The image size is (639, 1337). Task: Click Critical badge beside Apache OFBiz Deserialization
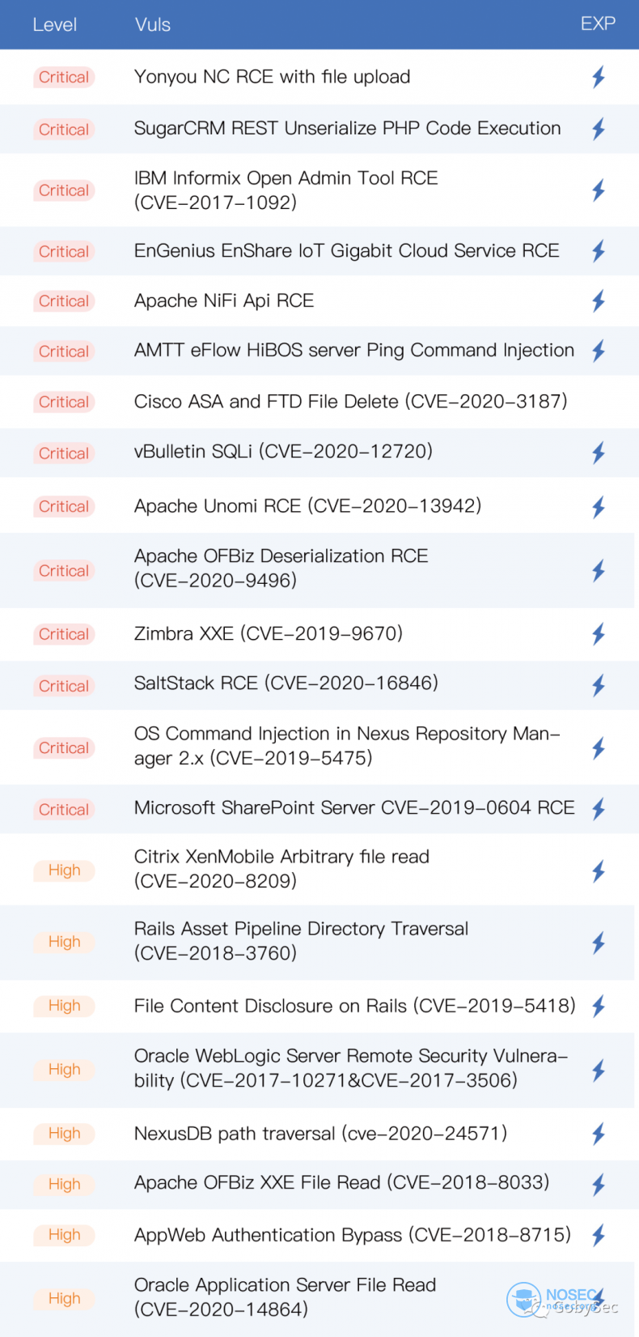(64, 571)
